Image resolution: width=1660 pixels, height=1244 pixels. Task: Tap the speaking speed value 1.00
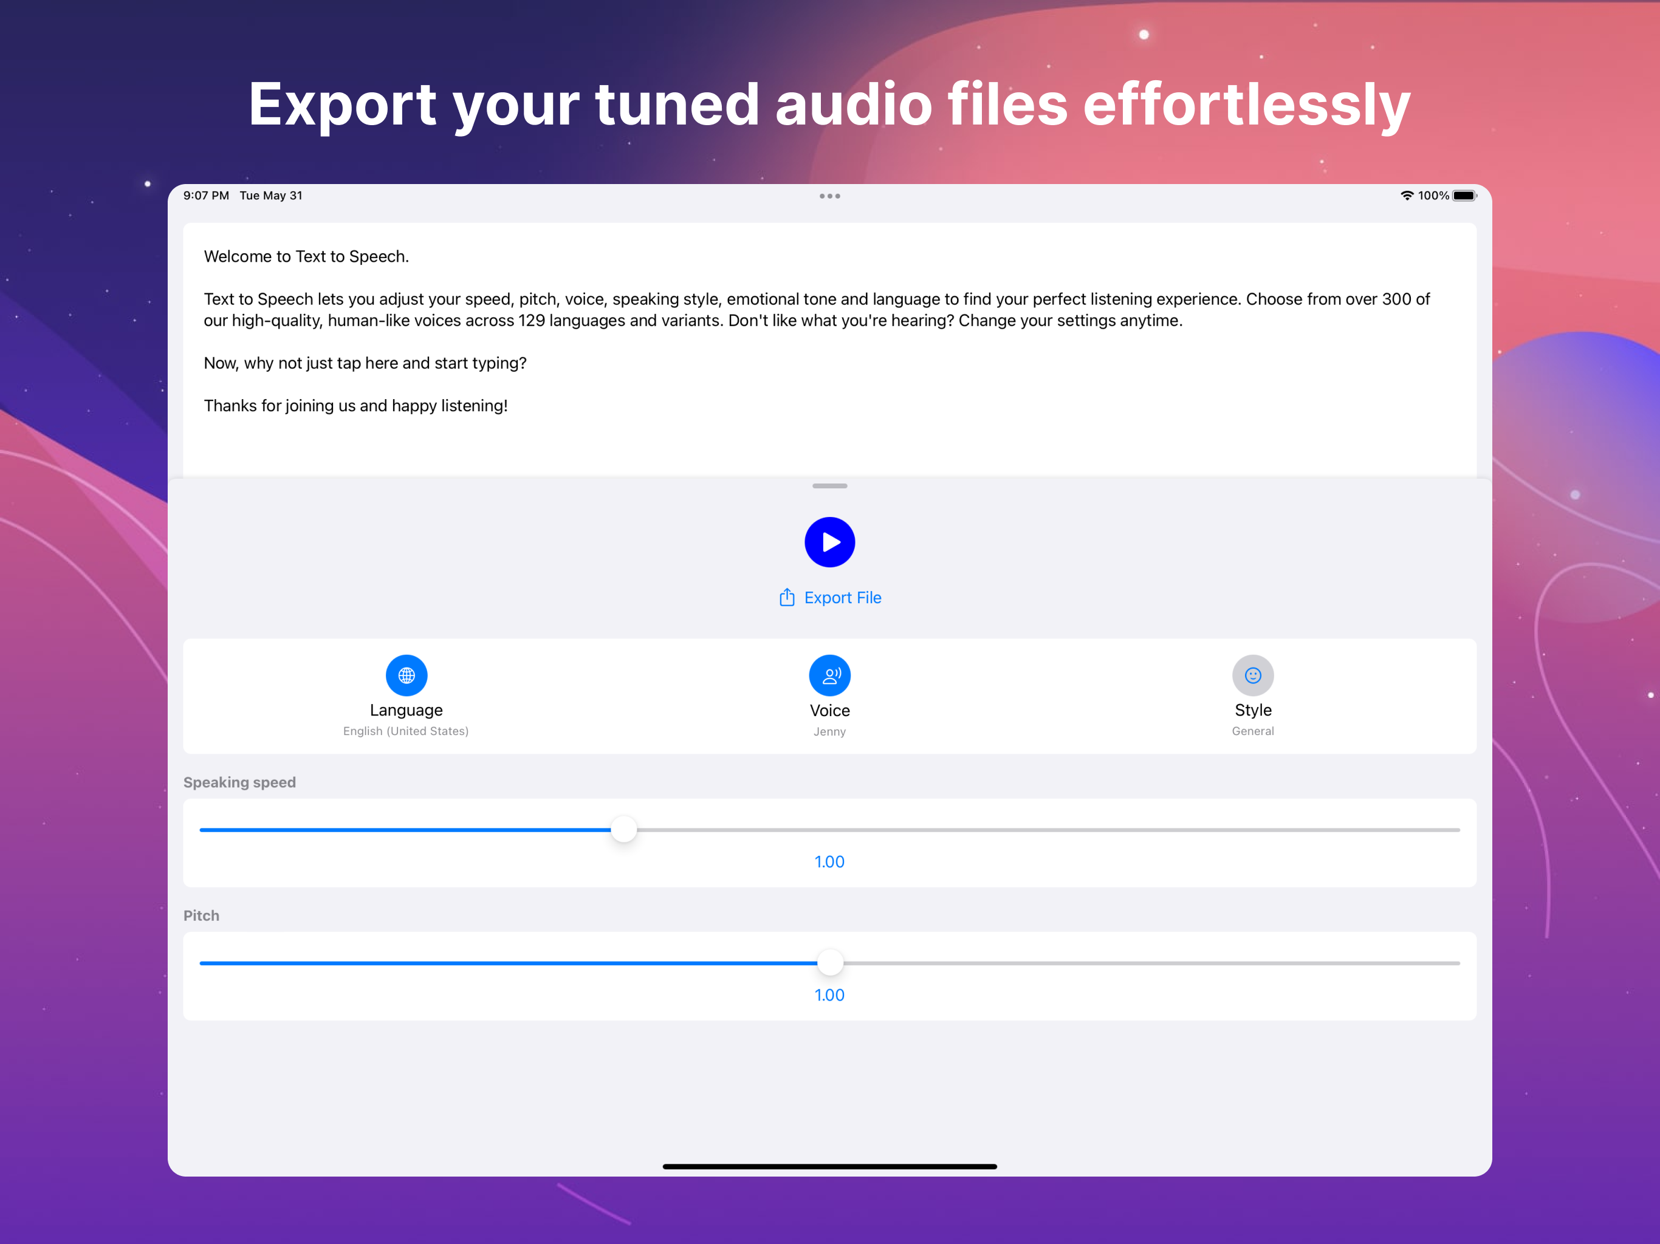tap(829, 861)
